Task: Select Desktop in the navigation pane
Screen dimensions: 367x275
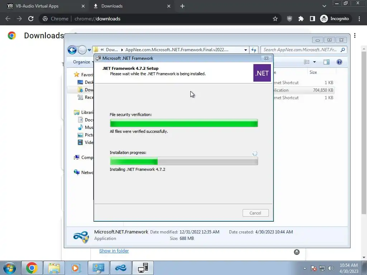Action: [85, 82]
